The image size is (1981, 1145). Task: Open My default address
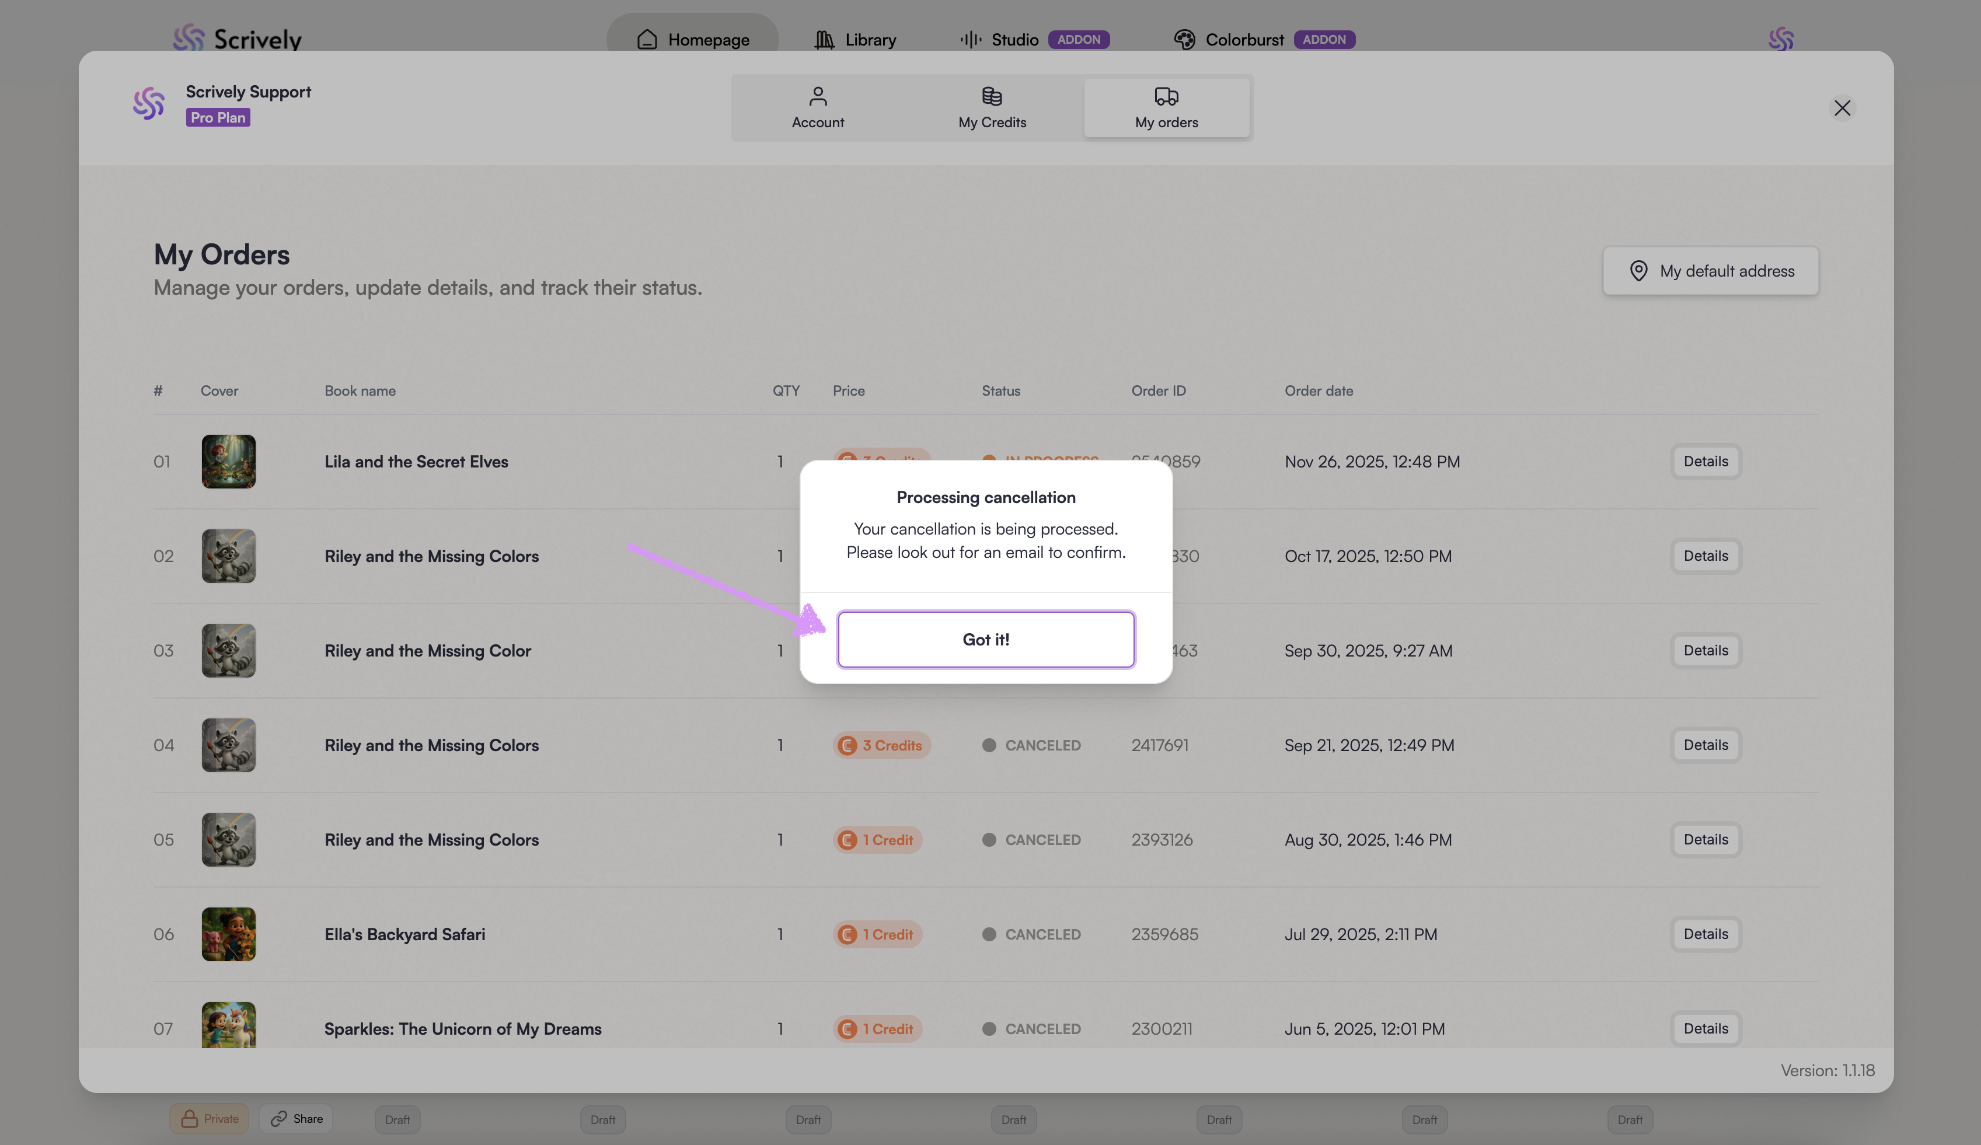tap(1711, 271)
